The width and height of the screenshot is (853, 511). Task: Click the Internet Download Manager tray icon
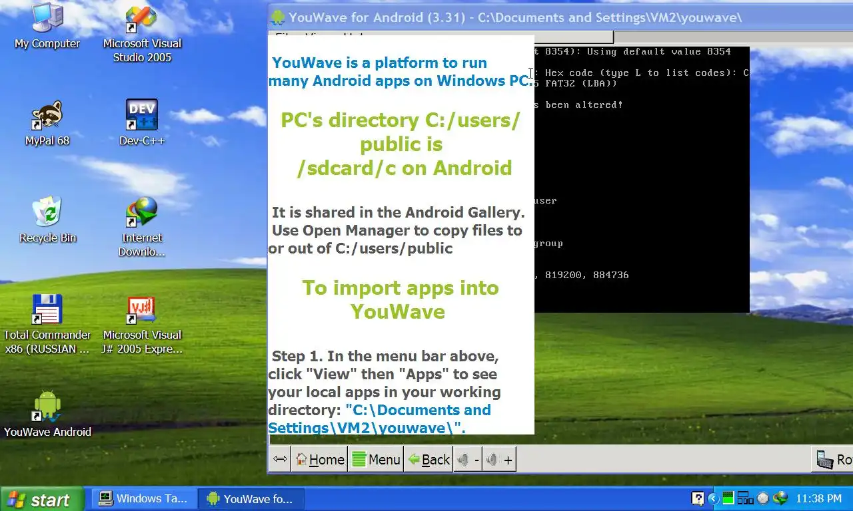pos(780,498)
